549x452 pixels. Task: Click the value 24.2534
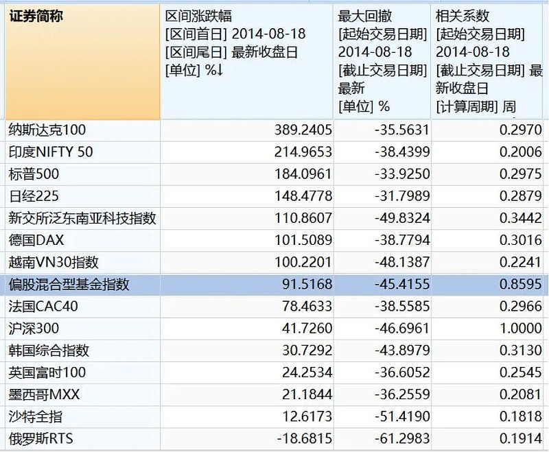(x=307, y=372)
